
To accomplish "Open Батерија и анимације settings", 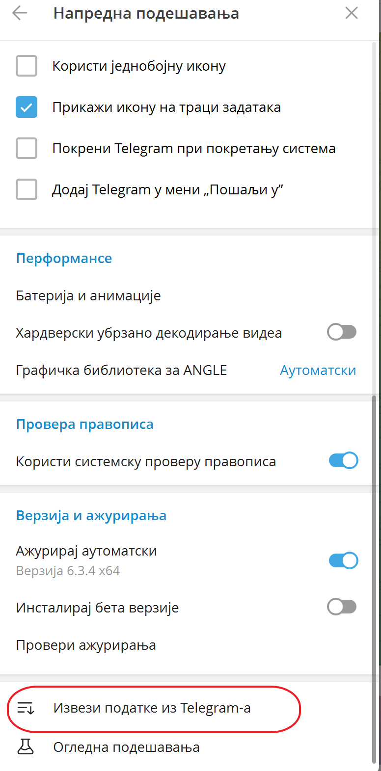I will 88,295.
